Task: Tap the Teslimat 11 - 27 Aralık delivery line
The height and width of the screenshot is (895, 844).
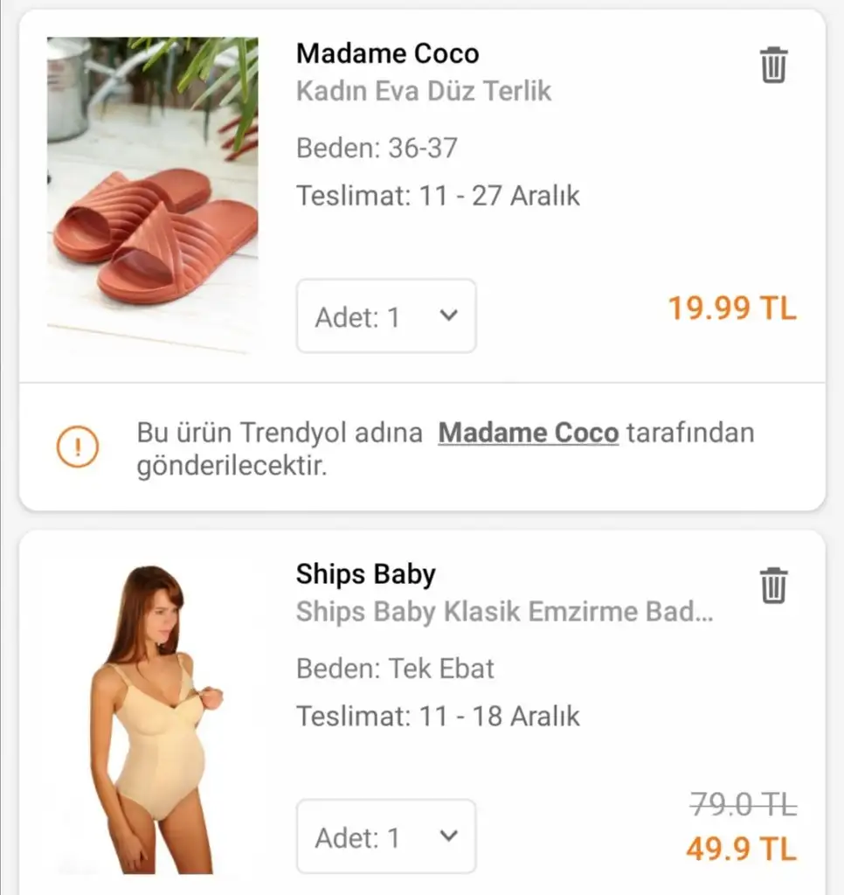Action: point(438,195)
